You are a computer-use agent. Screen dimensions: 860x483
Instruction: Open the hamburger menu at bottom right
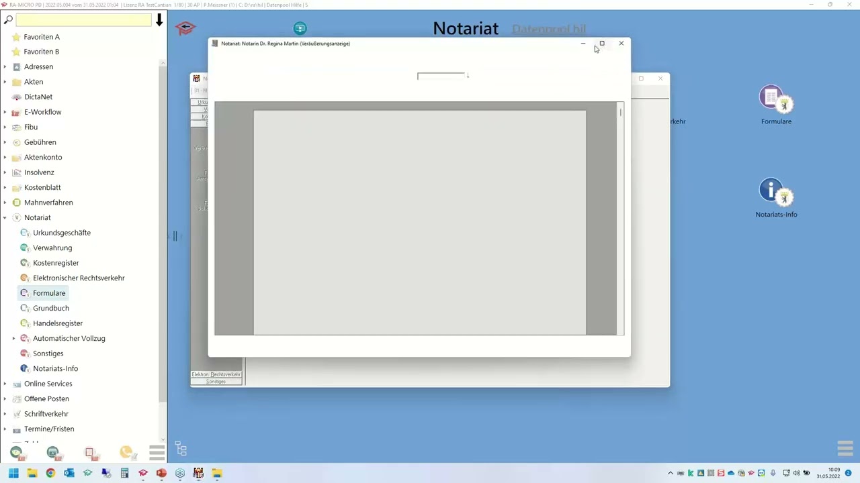845,448
